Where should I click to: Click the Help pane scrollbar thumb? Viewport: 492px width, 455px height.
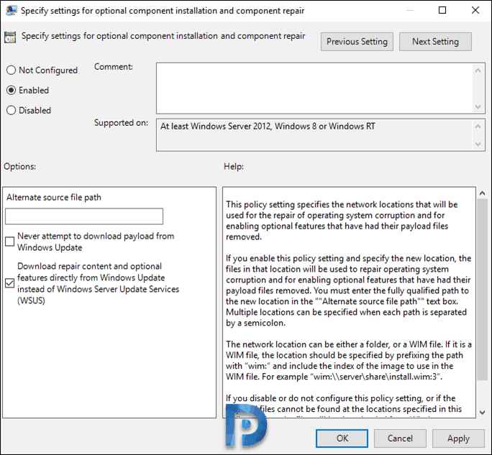point(482,290)
